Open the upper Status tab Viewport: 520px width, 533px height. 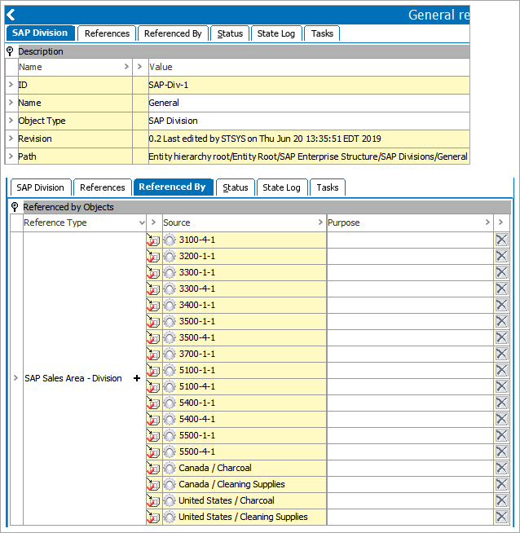[230, 33]
